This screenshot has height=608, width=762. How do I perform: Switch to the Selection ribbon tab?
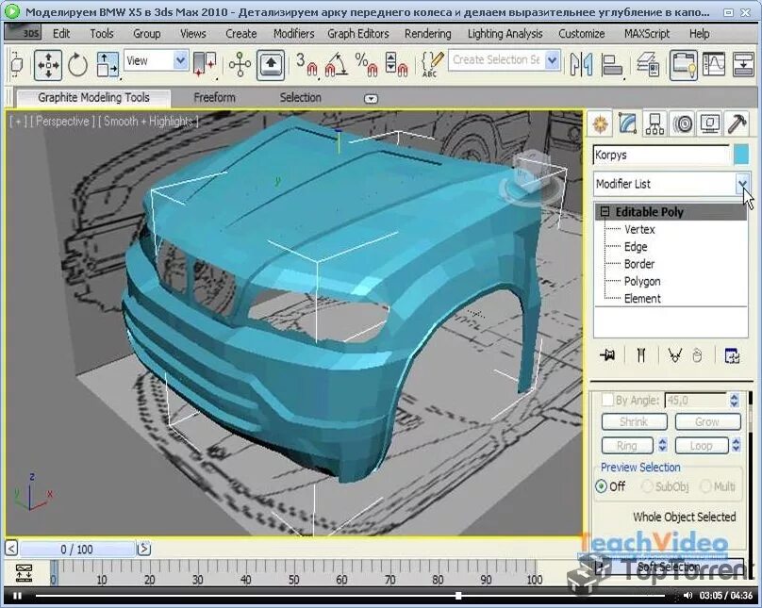point(300,98)
